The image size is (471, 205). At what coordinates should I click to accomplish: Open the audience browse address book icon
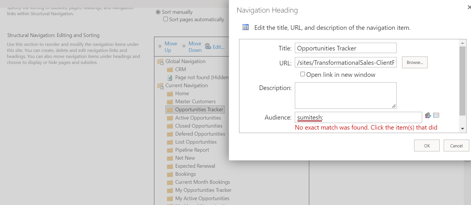[436, 115]
